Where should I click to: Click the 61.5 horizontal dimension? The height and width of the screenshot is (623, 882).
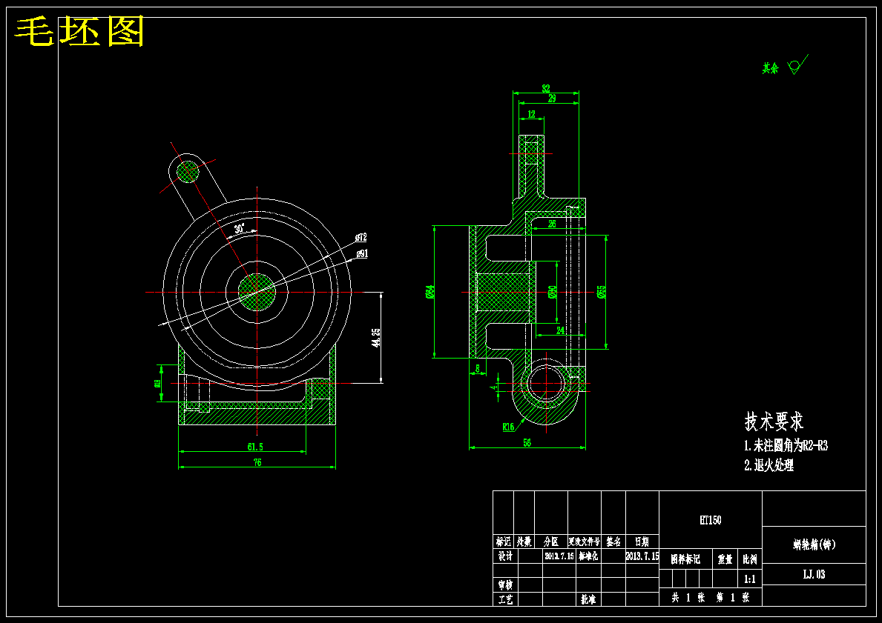[x=255, y=447]
